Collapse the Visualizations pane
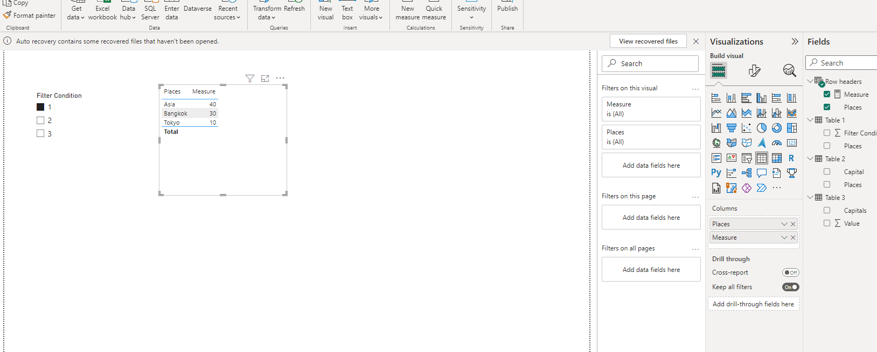This screenshot has width=877, height=352. [x=795, y=41]
